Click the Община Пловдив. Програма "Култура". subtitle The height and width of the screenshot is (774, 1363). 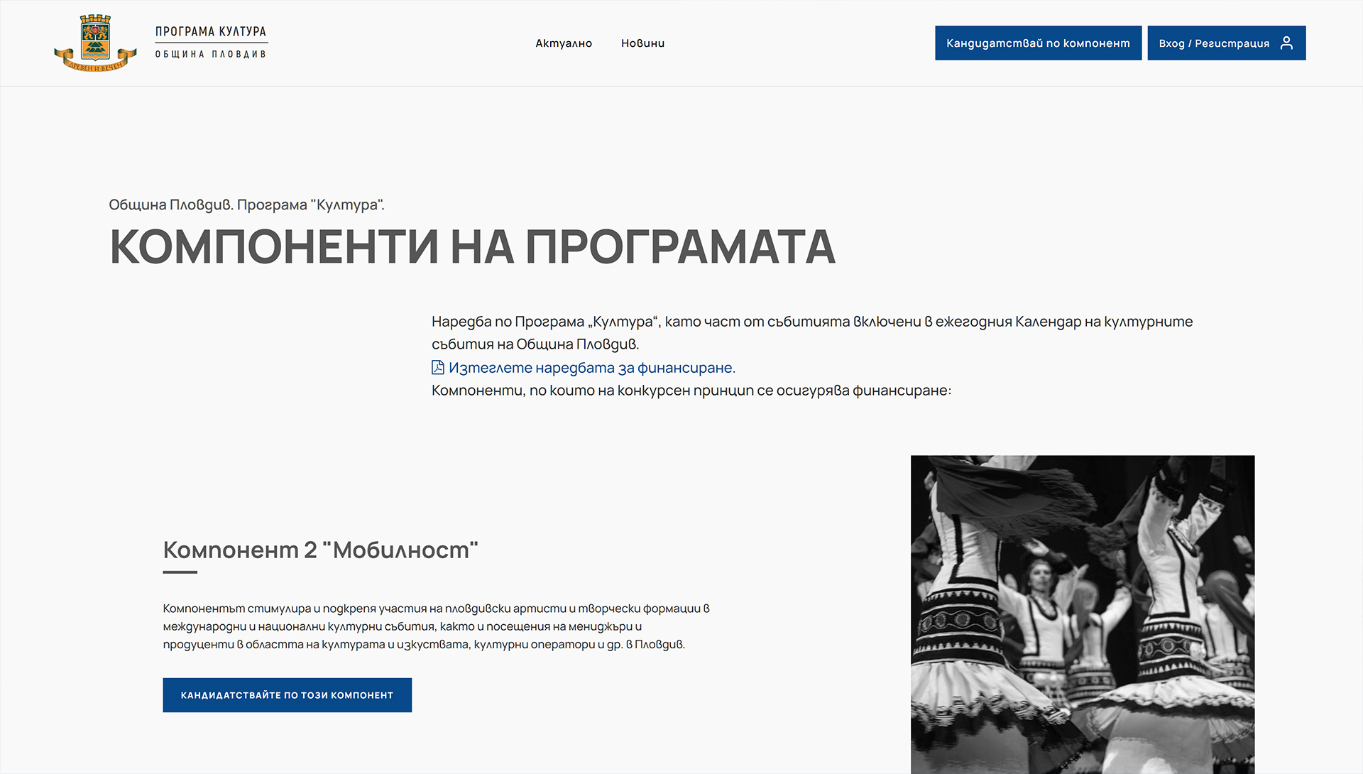coord(246,205)
